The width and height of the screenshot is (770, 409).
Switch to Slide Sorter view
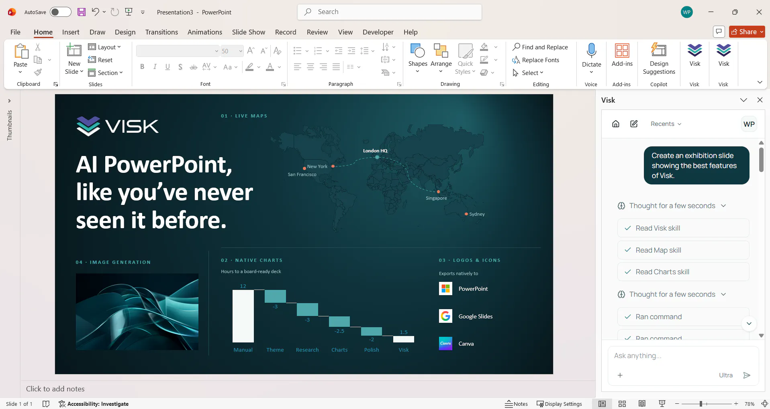(x=622, y=404)
